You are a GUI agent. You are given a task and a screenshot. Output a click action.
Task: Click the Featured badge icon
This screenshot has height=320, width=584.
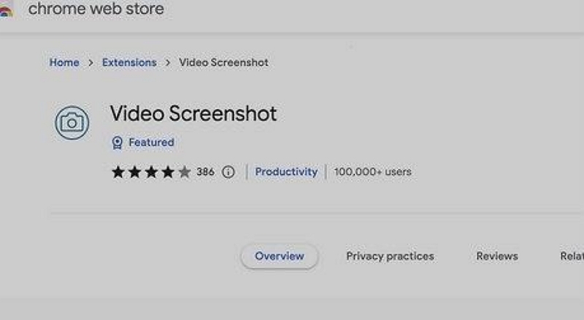pos(117,143)
